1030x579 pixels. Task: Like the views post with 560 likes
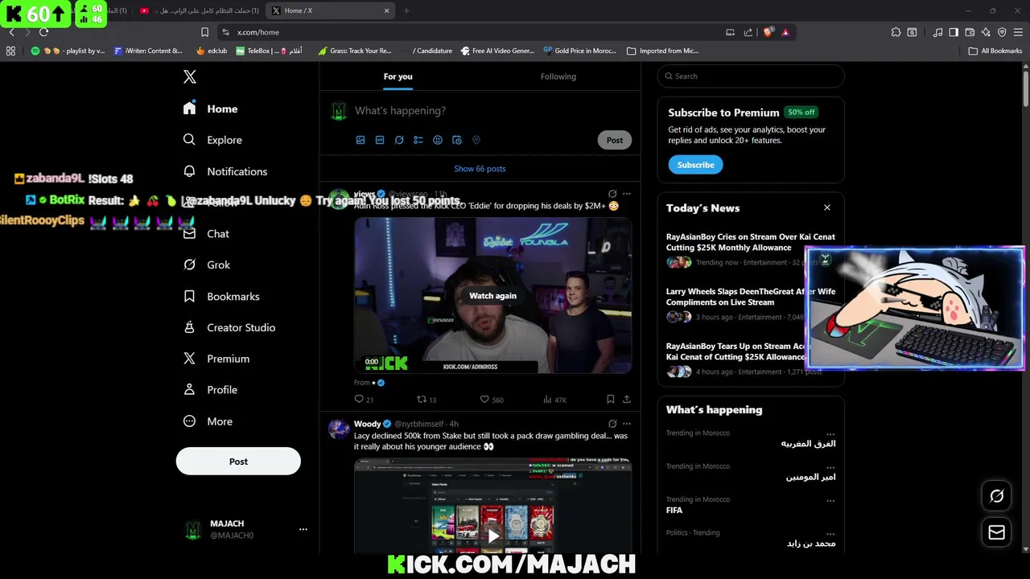(x=492, y=400)
